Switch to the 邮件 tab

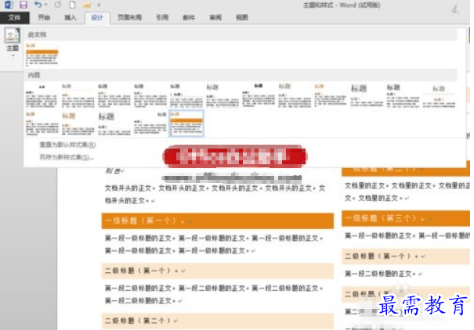tap(189, 17)
